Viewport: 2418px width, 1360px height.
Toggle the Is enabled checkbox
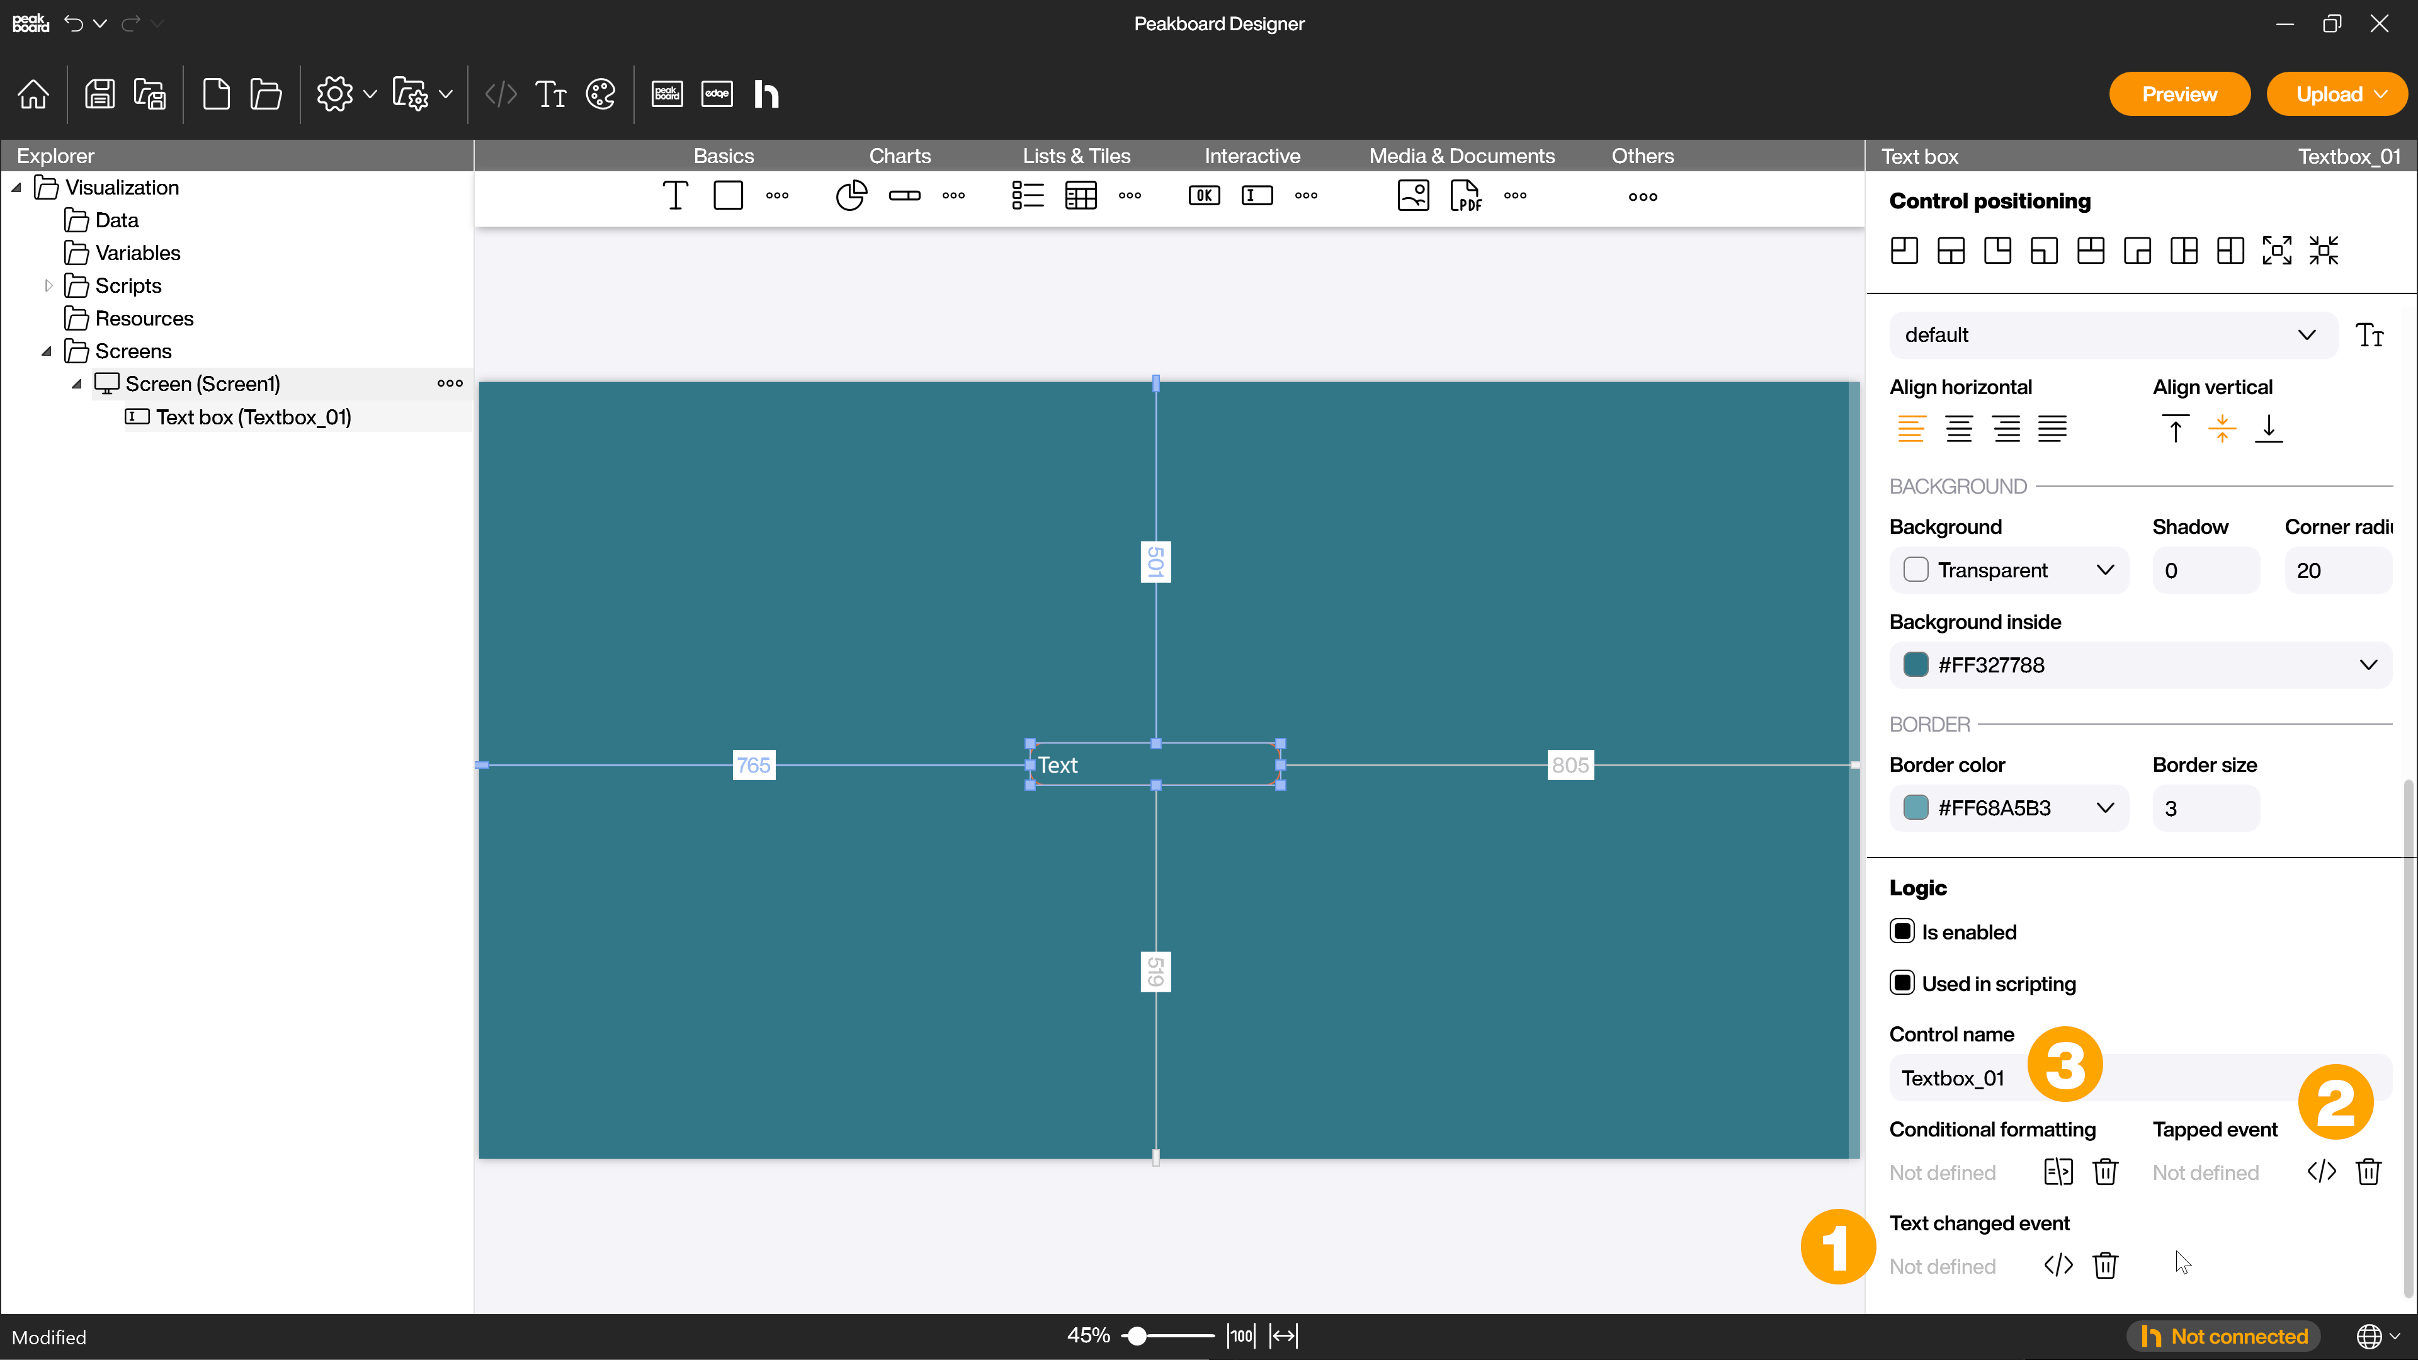click(x=1902, y=931)
